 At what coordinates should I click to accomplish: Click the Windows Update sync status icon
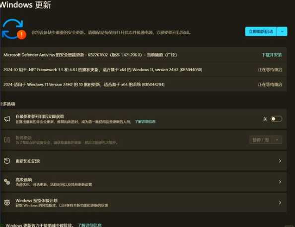14,29
